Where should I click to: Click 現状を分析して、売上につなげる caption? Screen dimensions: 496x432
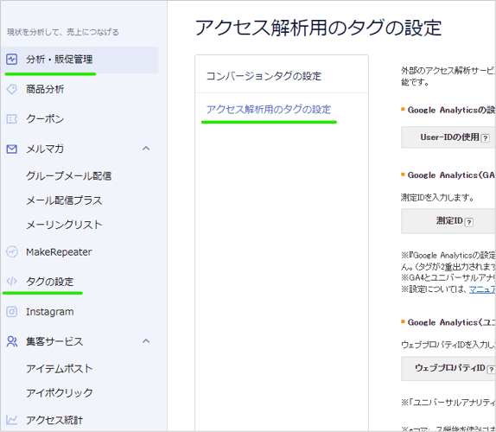63,32
